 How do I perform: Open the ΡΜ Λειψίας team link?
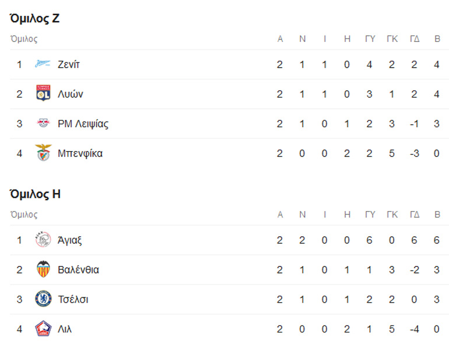click(x=83, y=124)
